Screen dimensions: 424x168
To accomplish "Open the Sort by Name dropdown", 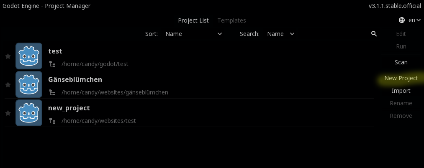I will 193,34.
